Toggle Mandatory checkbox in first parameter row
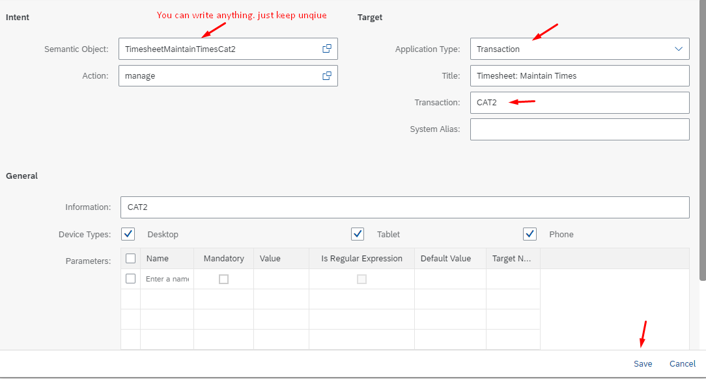The width and height of the screenshot is (706, 379). tap(223, 279)
